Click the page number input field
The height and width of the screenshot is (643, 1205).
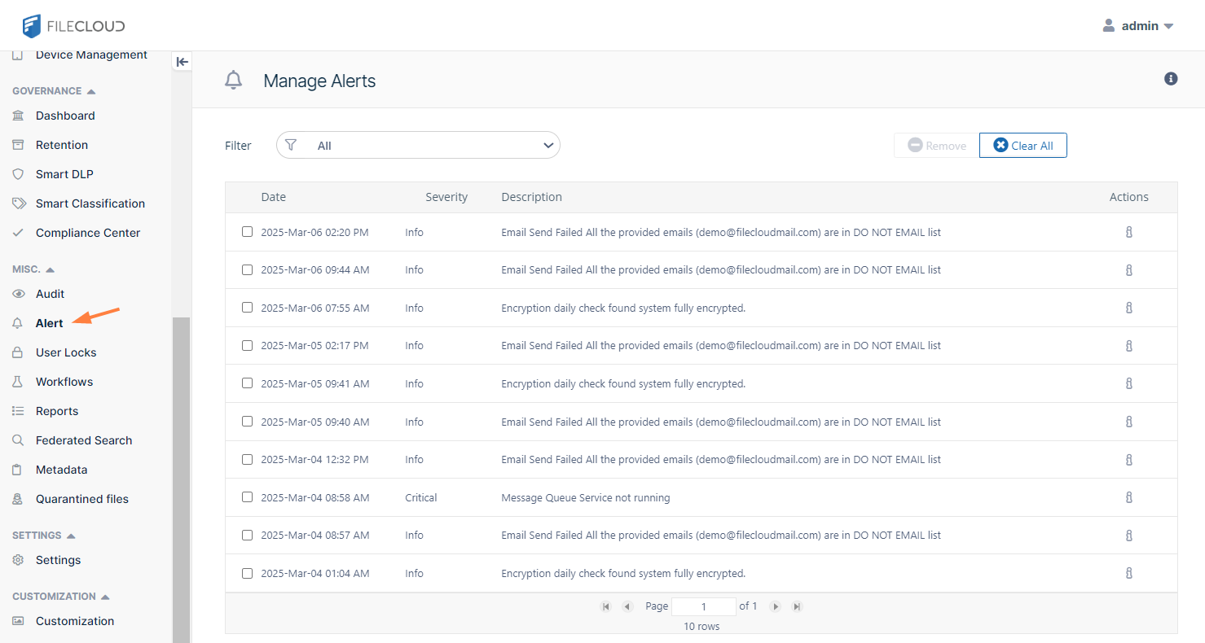pos(703,606)
